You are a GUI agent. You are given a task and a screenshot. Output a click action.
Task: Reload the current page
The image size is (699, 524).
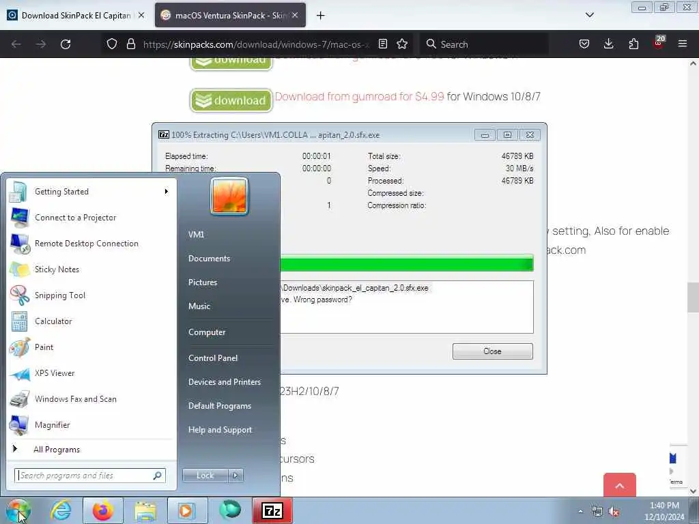coord(66,44)
